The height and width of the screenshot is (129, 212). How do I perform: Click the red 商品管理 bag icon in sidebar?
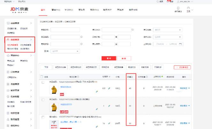coord(8,39)
